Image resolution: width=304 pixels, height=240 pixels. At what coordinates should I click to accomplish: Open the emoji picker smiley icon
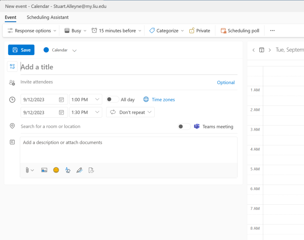[56, 170]
